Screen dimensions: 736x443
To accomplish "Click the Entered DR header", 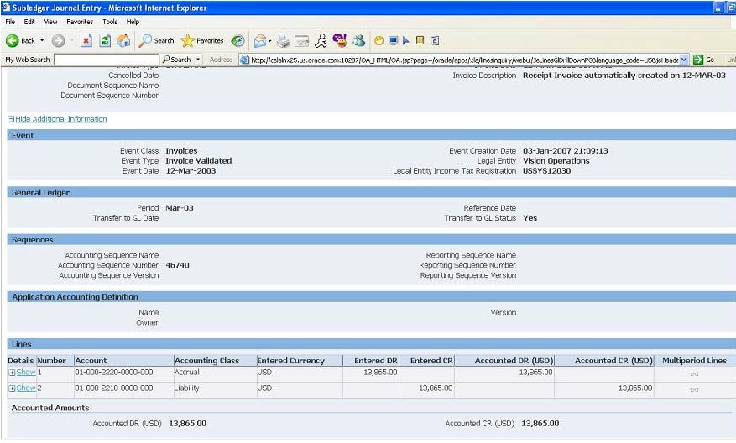I will tap(375, 361).
